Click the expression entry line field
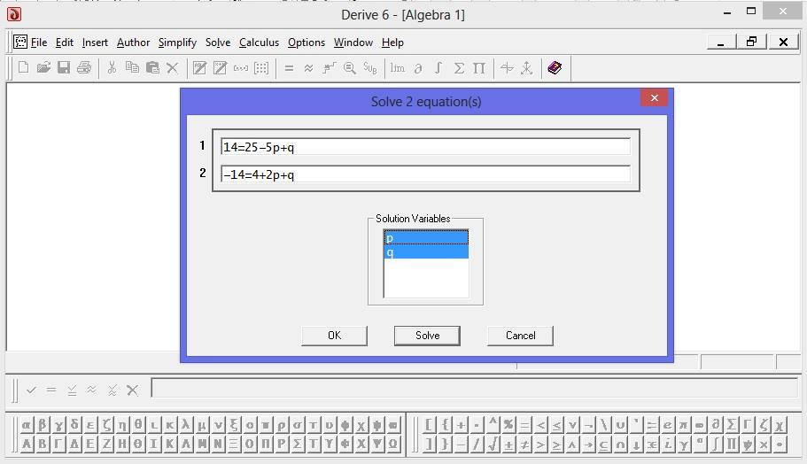Viewport: 807px width, 464px height. point(475,388)
